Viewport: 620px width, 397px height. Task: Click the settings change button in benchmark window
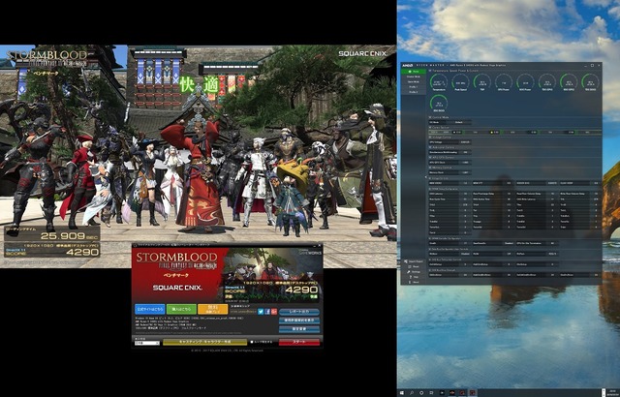coord(299,329)
